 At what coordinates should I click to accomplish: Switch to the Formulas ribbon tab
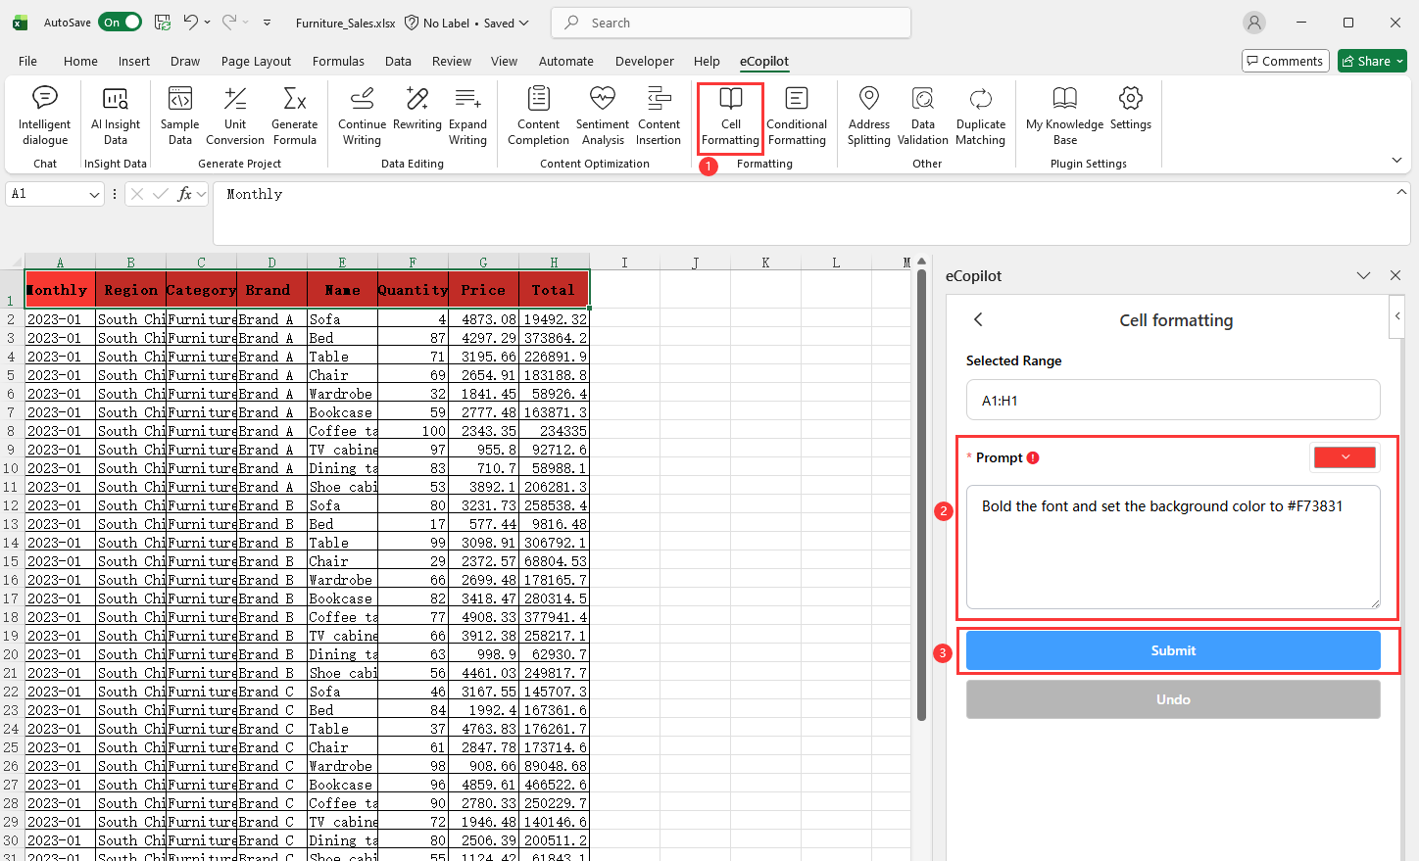point(338,61)
